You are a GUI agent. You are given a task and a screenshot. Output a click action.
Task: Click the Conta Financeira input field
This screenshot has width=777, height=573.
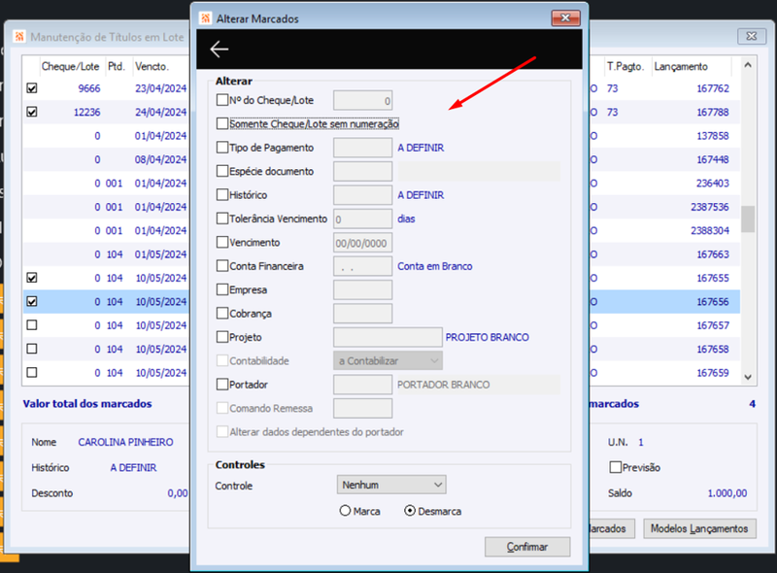tap(362, 266)
